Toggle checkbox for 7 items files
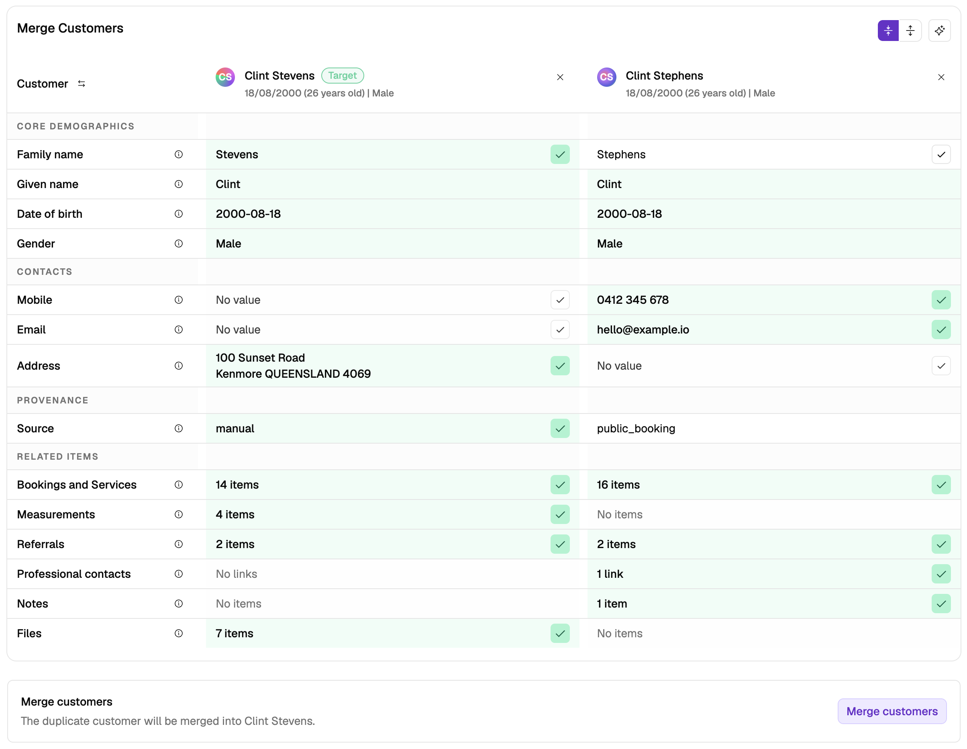 560,633
